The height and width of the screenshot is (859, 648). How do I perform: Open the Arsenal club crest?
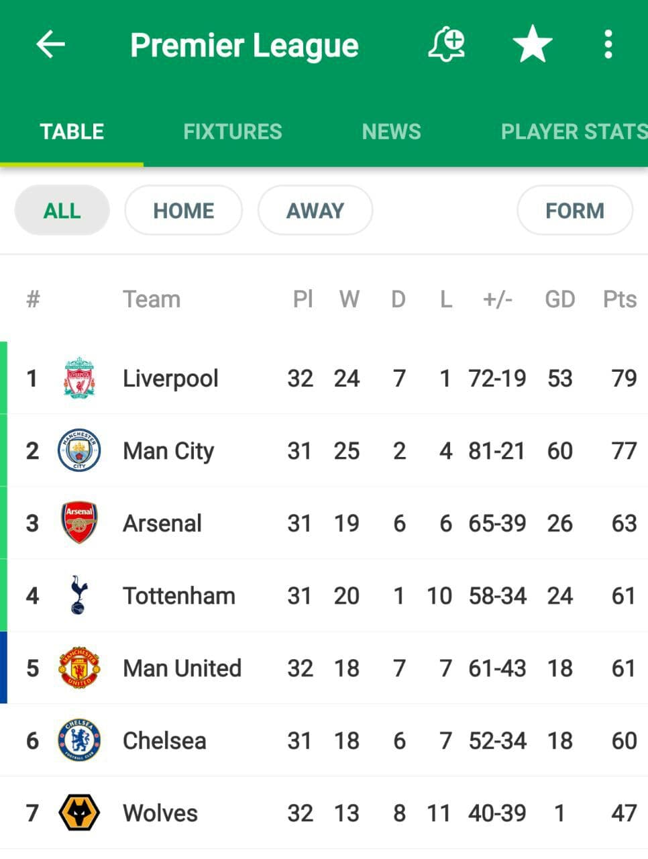(x=79, y=523)
